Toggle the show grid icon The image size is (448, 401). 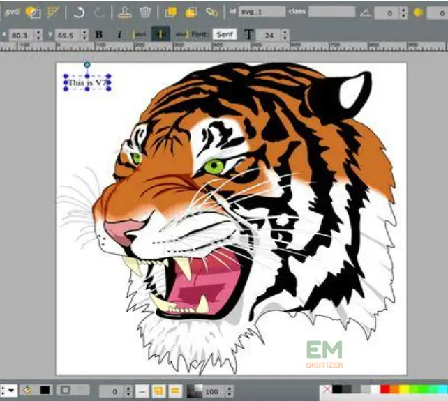[x=53, y=13]
